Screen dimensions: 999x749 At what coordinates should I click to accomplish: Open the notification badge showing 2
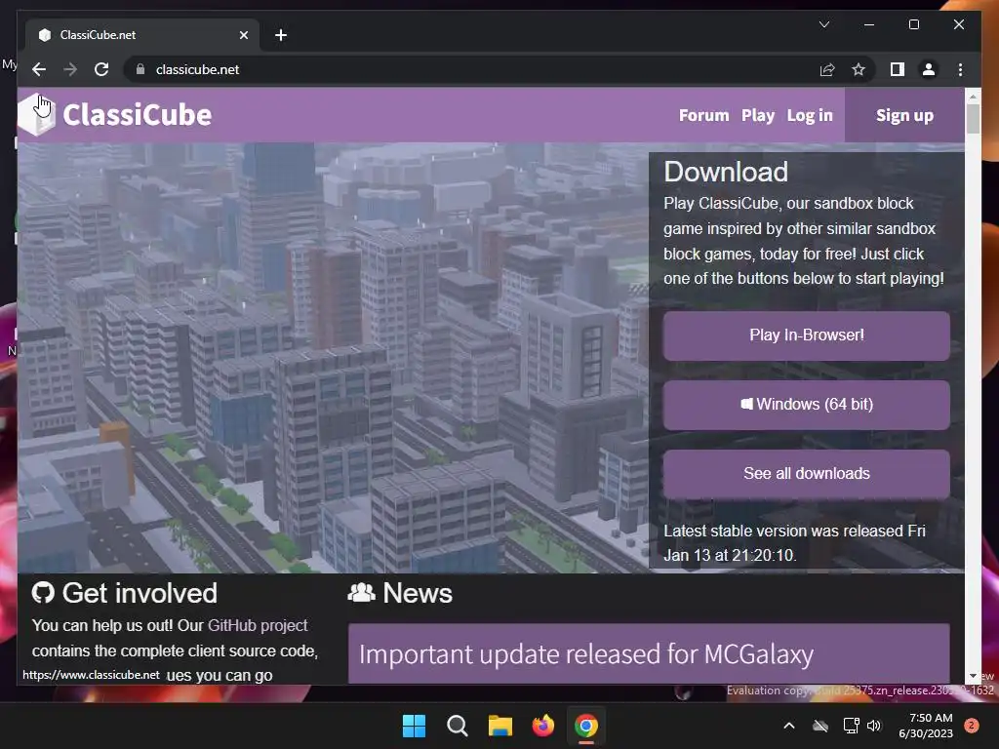tap(971, 726)
